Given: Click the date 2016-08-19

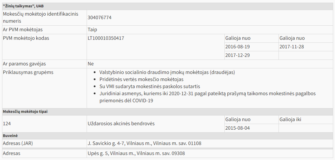Looking at the screenshot, I should point(237,47).
